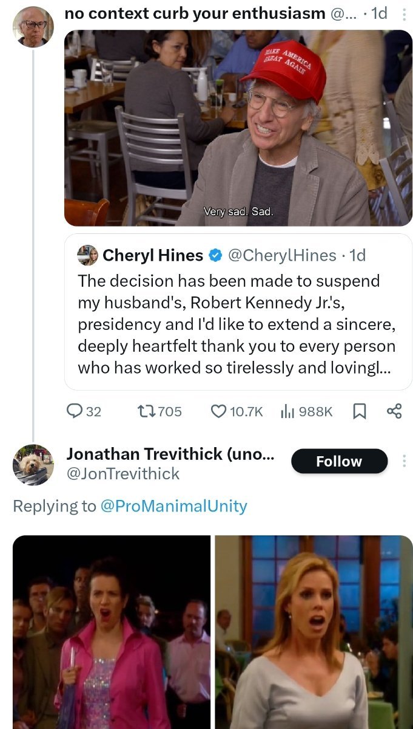Open the @JonTrevithick handle
Image resolution: width=413 pixels, height=729 pixels.
tap(123, 474)
